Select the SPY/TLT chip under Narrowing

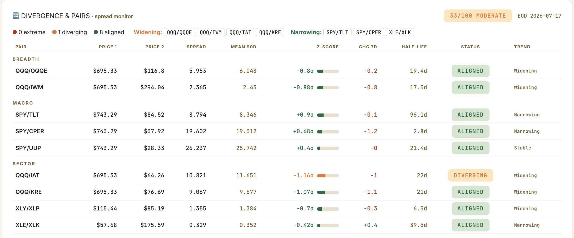(x=337, y=32)
